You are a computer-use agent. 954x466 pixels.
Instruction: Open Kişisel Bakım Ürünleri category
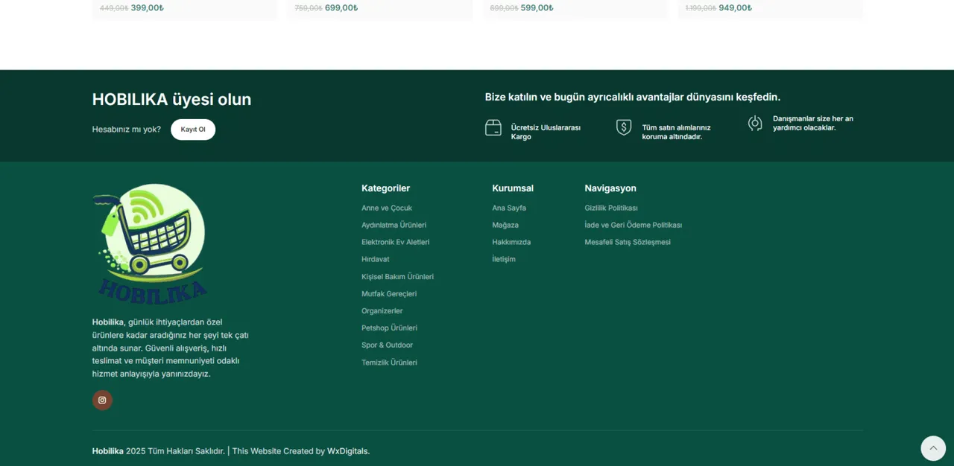[397, 277]
